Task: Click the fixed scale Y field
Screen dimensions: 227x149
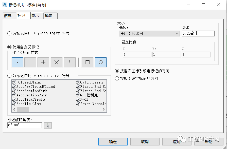Action: [166, 55]
